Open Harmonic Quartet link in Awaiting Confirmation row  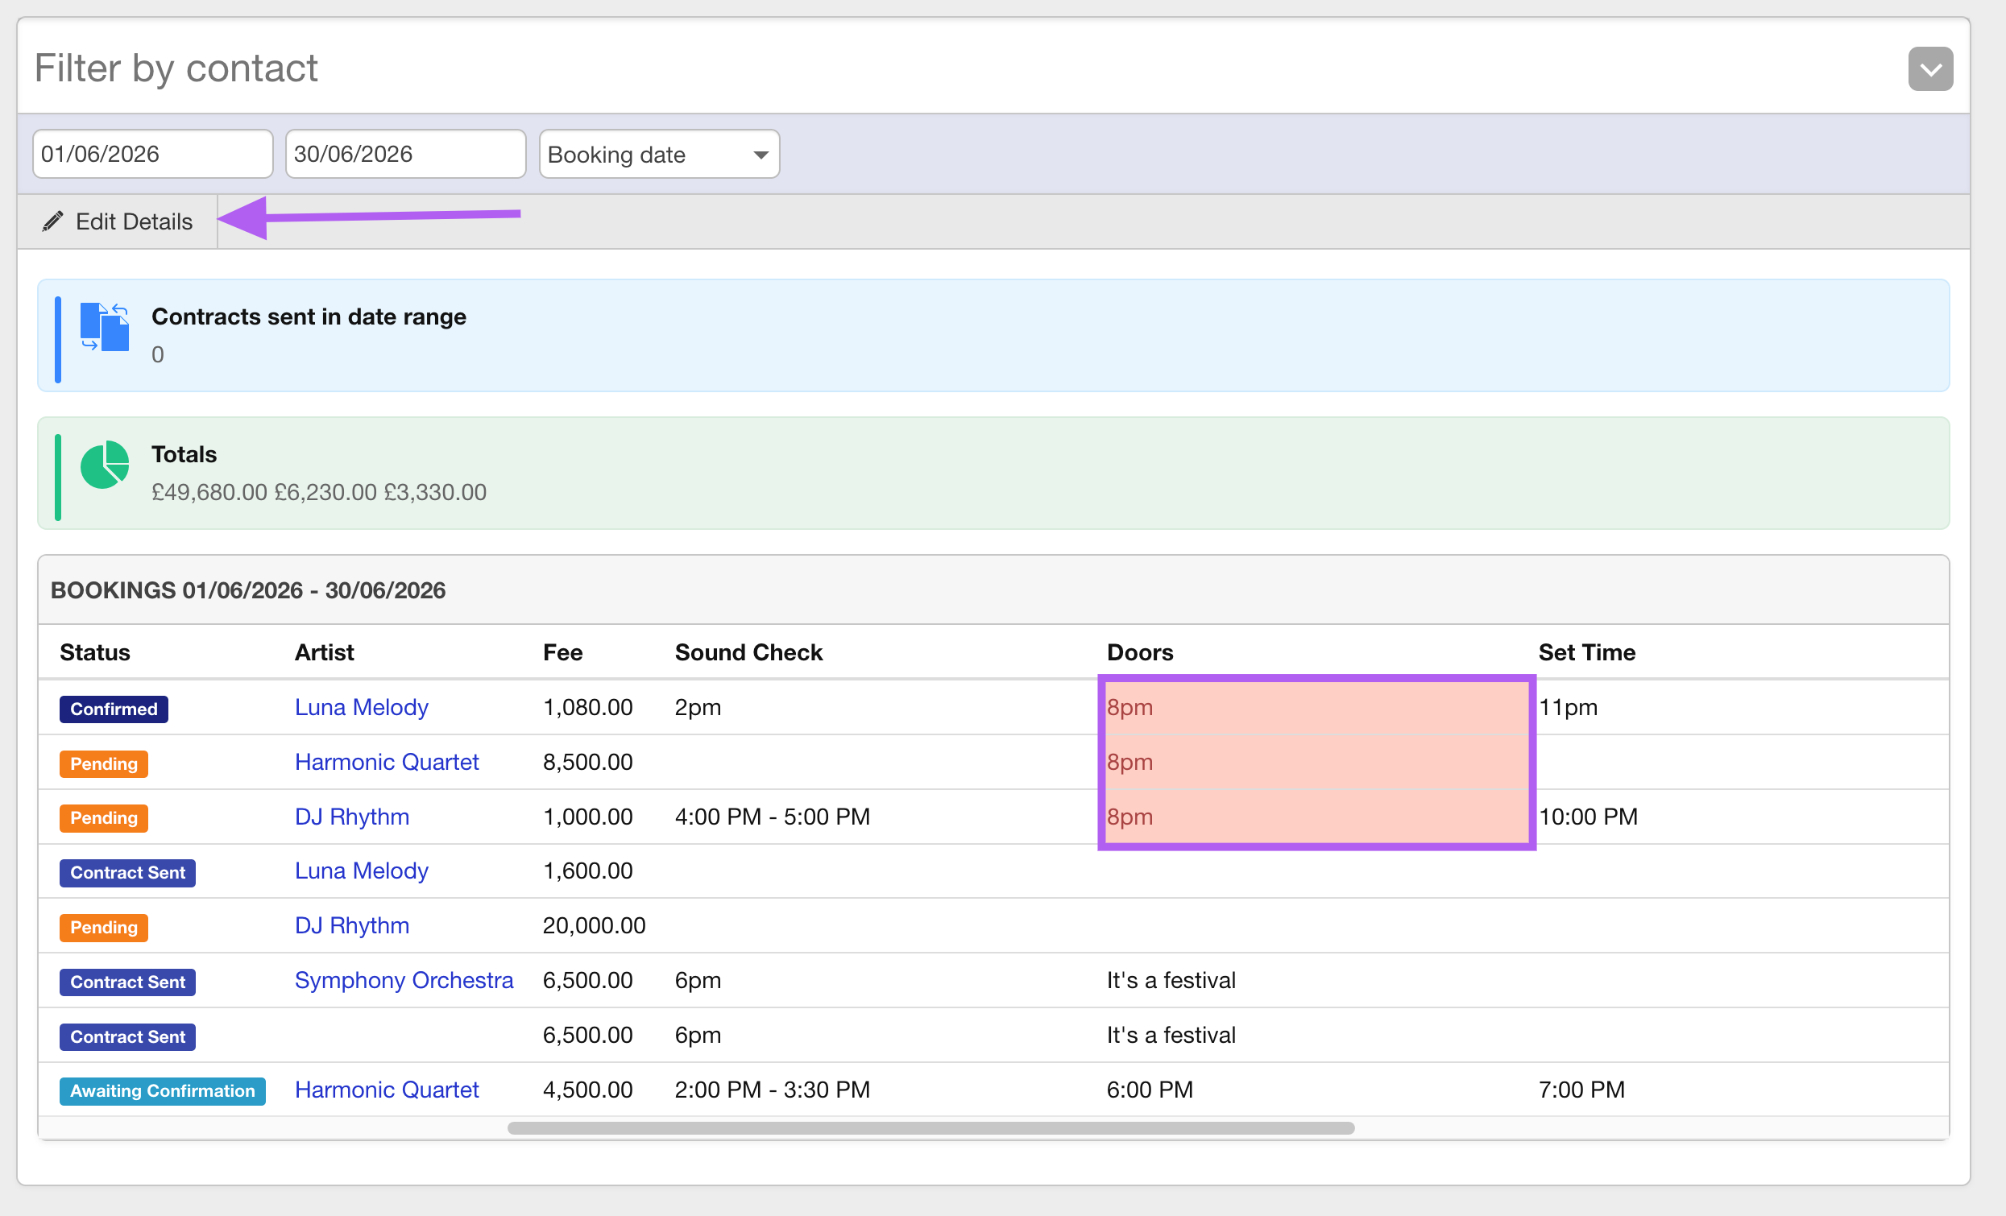point(387,1090)
